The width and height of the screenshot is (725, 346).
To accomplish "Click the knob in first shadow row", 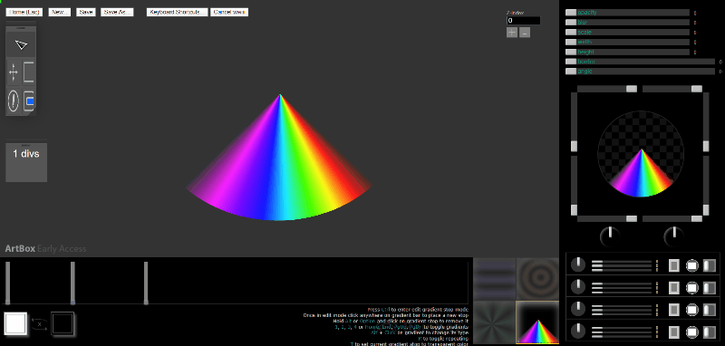I will (x=577, y=264).
